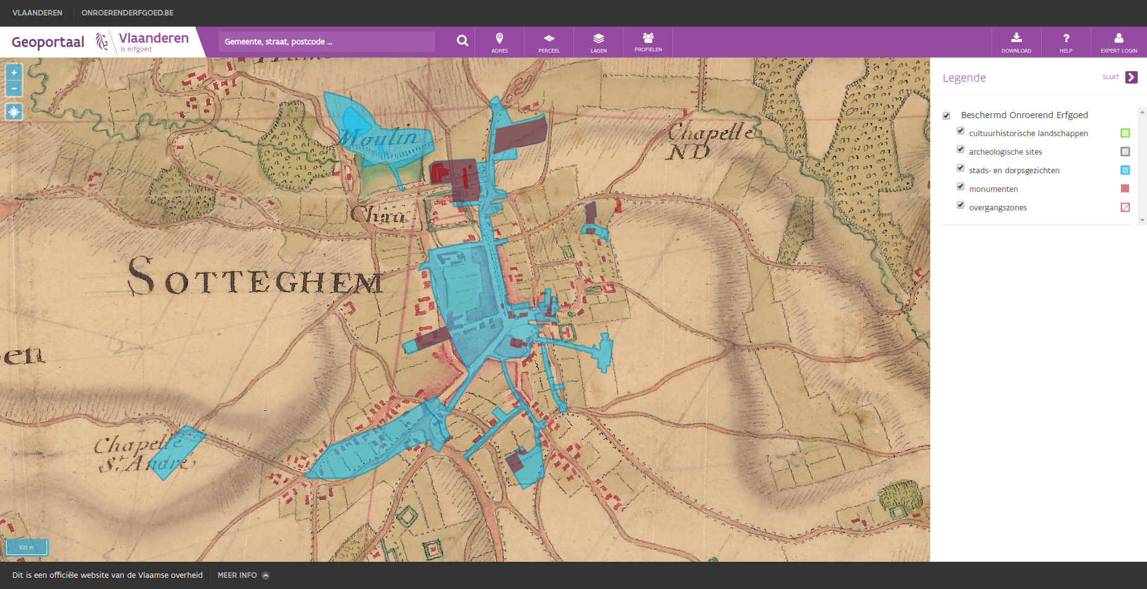This screenshot has height=589, width=1147.
Task: Expand the Meer Info footer
Action: 243,575
